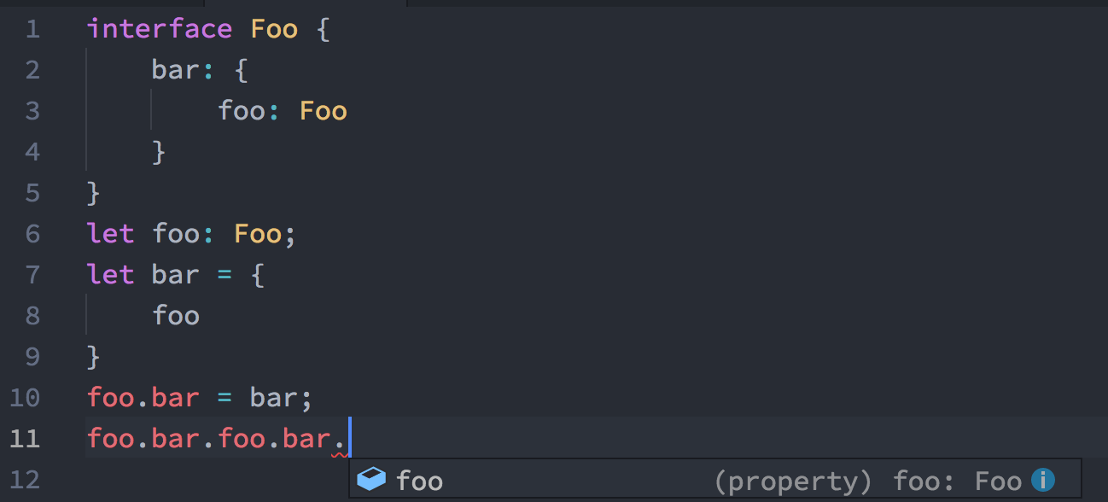1108x502 pixels.
Task: Click the info icon in the suggestion popup
Action: 1042,480
